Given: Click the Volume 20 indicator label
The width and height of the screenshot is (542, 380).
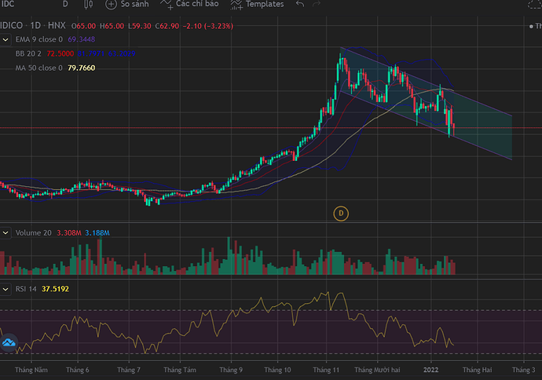Looking at the screenshot, I should point(33,233).
